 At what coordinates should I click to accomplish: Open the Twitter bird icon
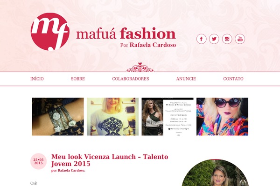214,39
